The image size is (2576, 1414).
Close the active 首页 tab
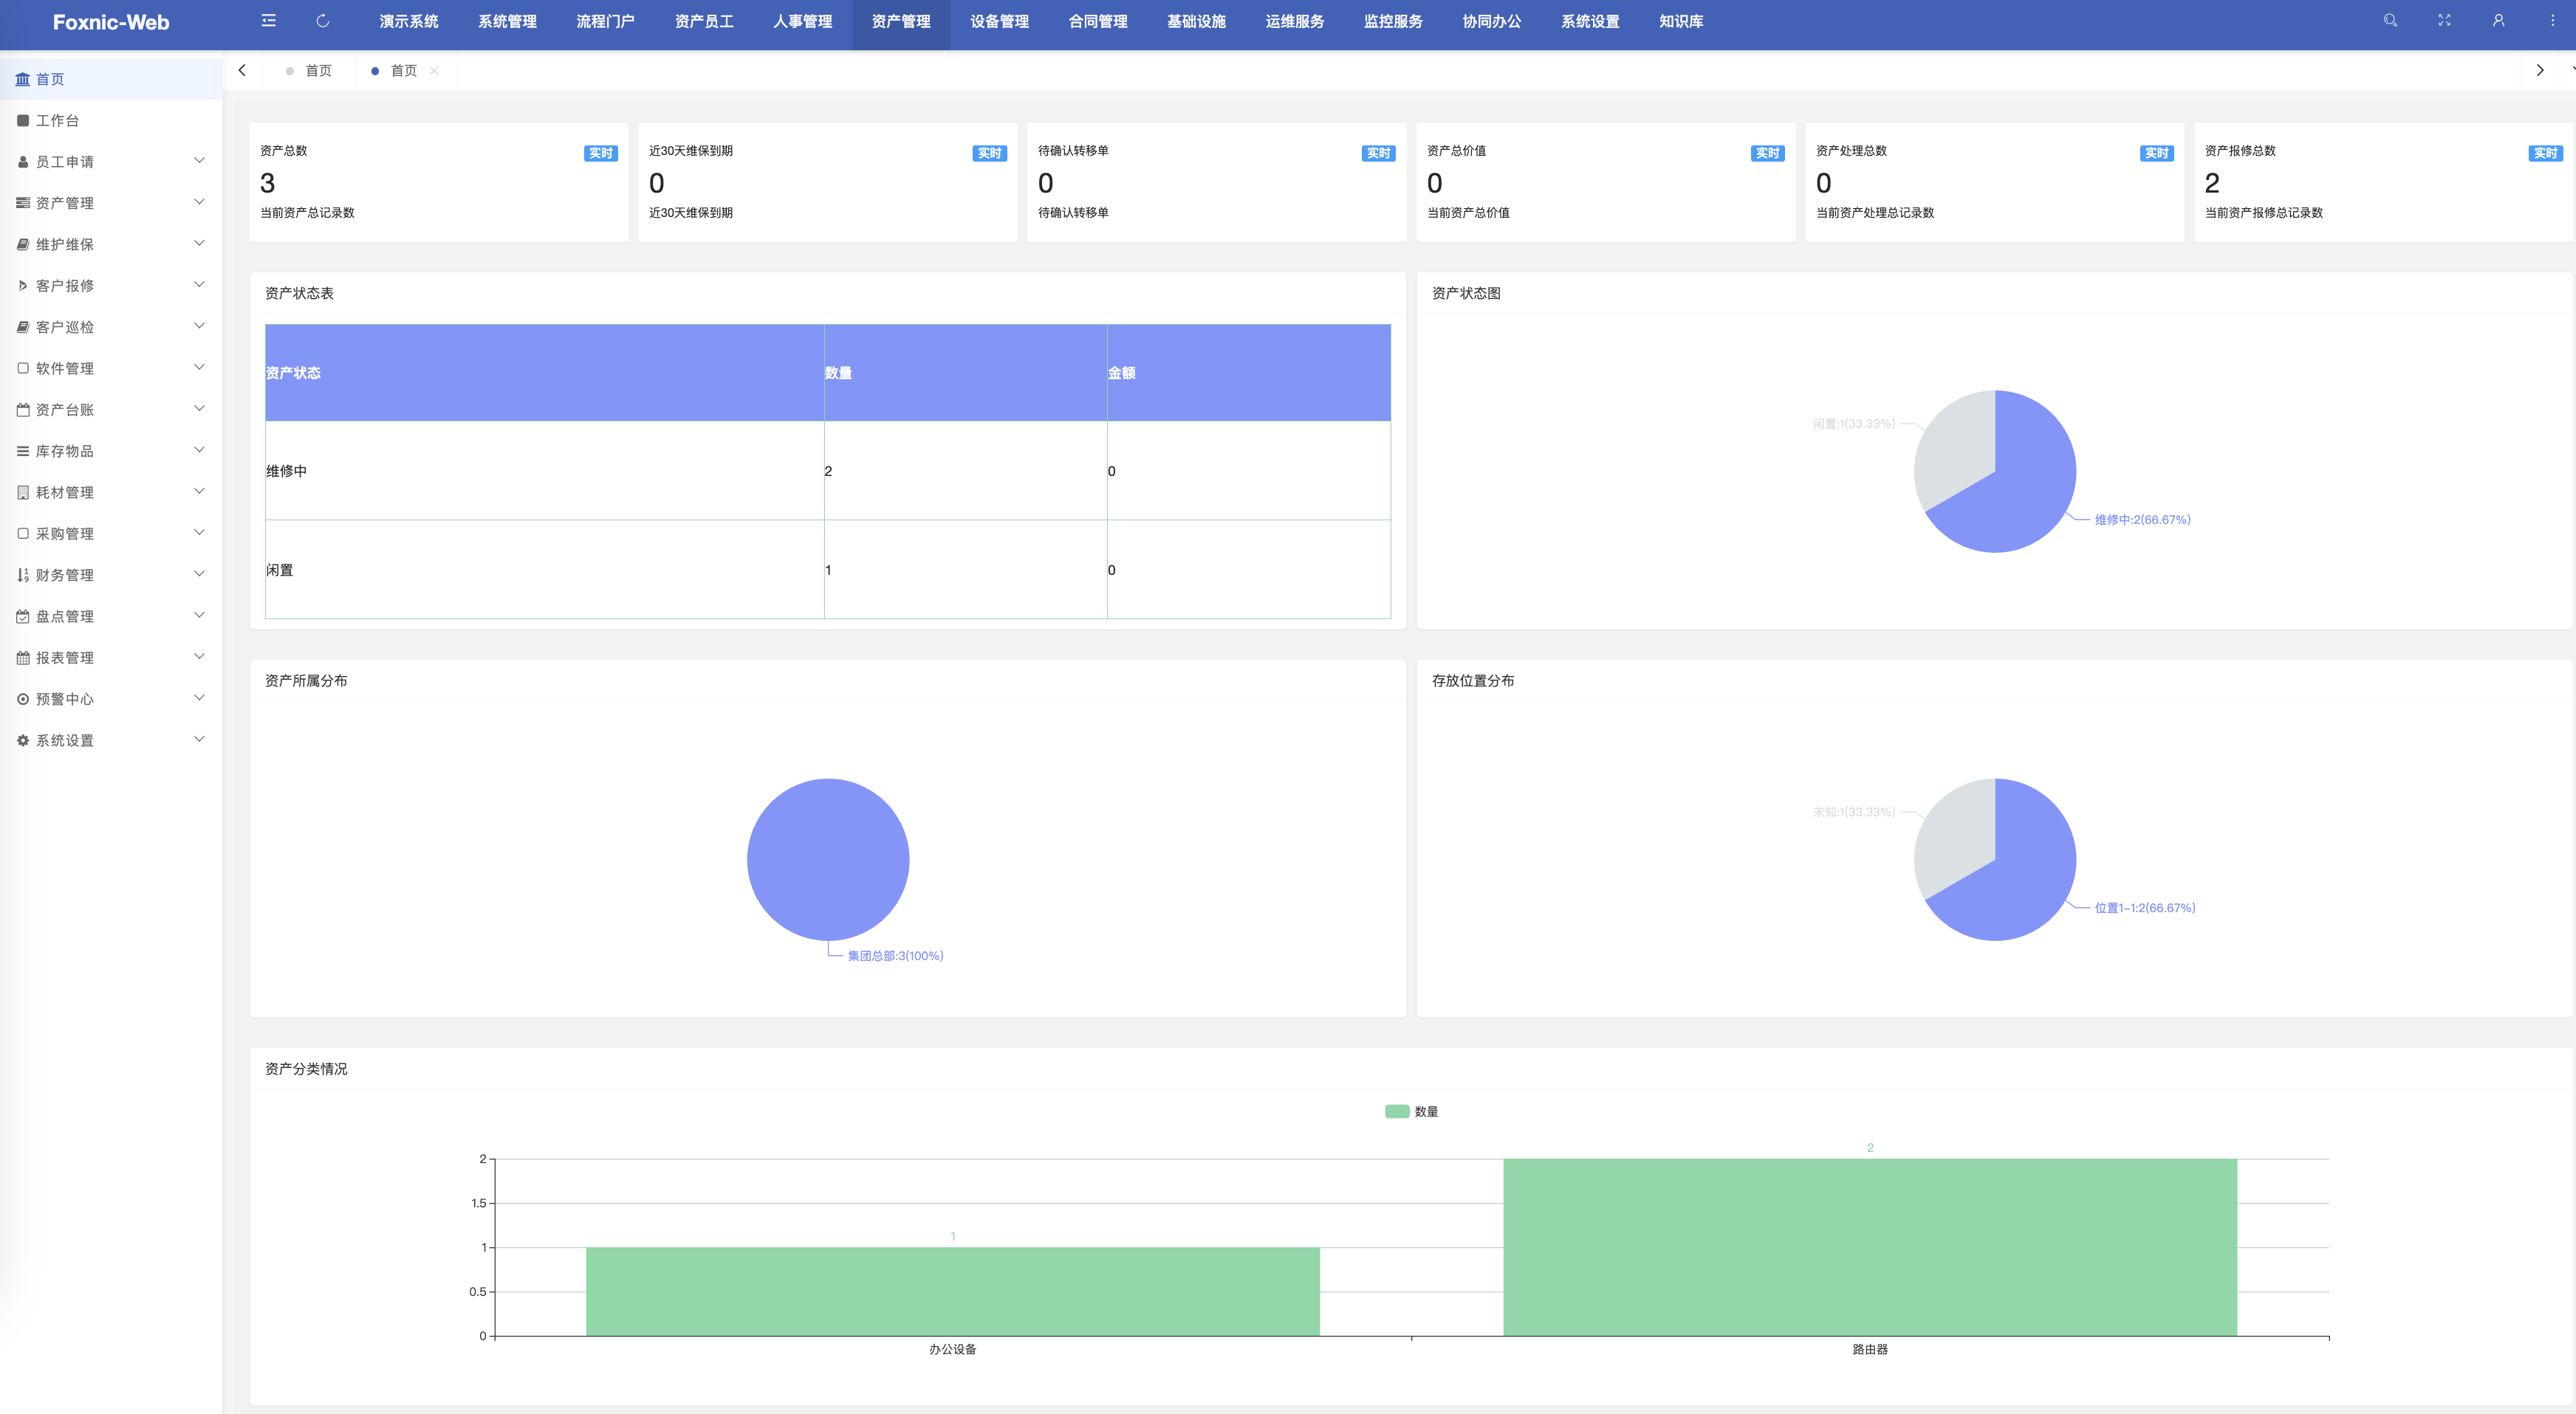point(434,71)
